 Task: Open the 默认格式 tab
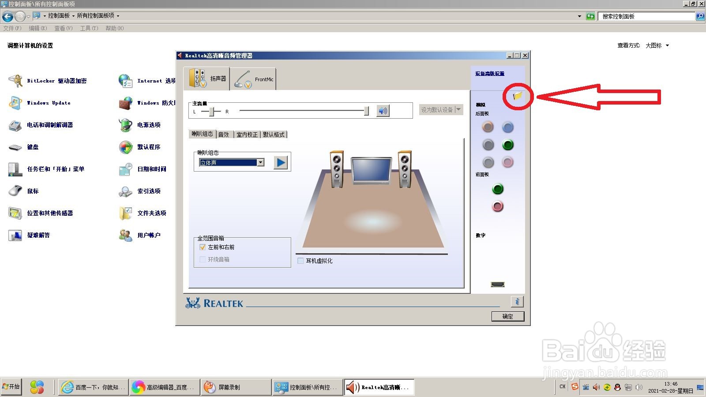pyautogui.click(x=274, y=135)
